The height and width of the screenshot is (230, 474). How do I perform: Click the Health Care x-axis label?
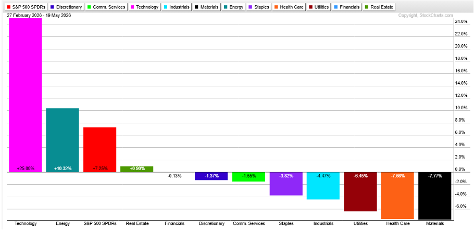pos(398,224)
